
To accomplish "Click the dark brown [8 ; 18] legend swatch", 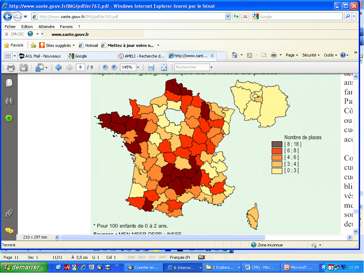I will 277,144.
